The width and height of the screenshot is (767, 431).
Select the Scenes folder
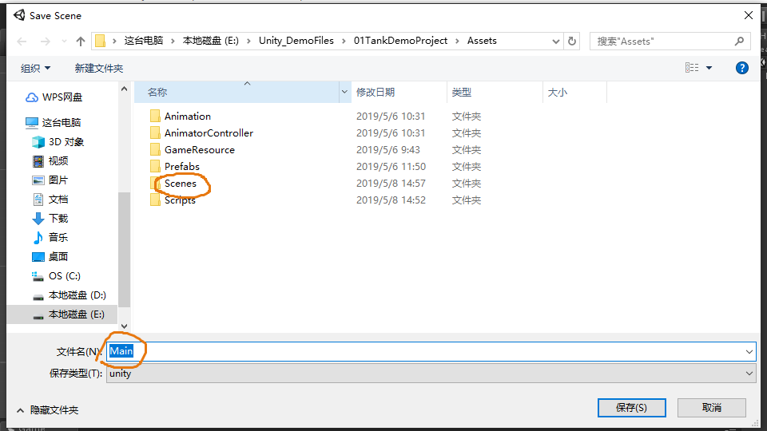click(x=181, y=184)
